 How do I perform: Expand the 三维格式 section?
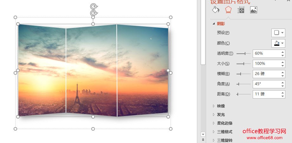(x=214, y=132)
